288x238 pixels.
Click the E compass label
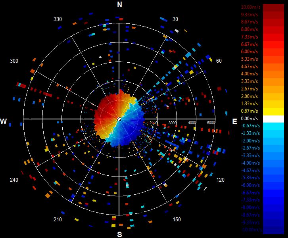[234, 121]
